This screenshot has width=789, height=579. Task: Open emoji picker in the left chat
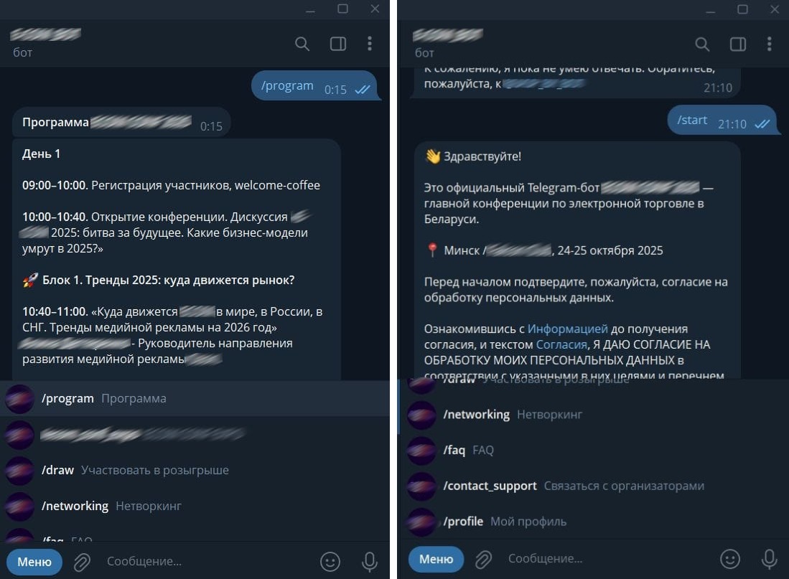click(x=330, y=561)
